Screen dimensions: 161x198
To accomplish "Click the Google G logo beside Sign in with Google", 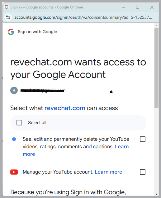I will pyautogui.click(x=11, y=32).
